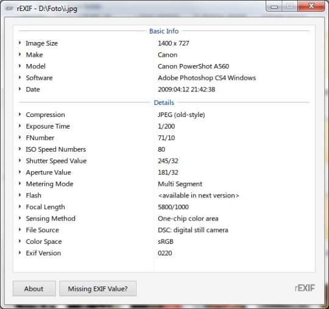The height and width of the screenshot is (309, 329).
Task: Expand the Flash row arrow
Action: (19, 195)
